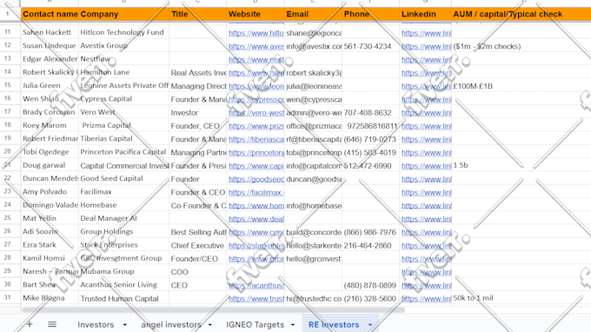The image size is (591, 332).
Task: Select the phone cell (866) 986-7976
Action: 371,231
